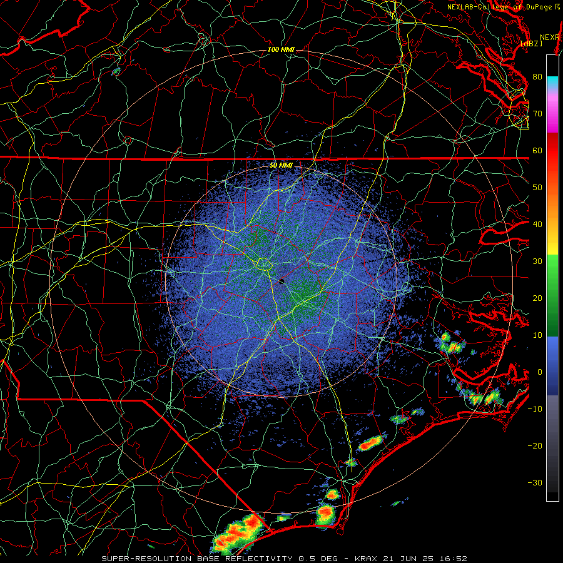Click the -30 value on the dBZ scale
Screen dimensions: 563x563
coord(535,483)
